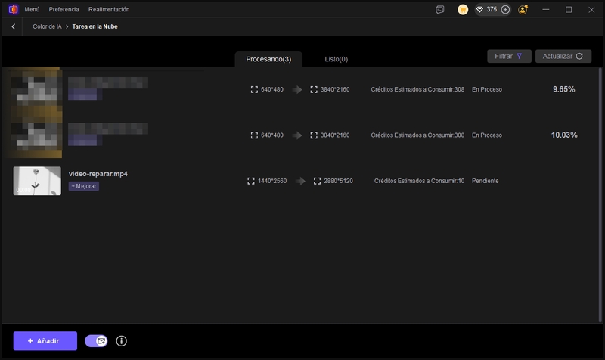This screenshot has height=360, width=605.
Task: Open the shopping cart store icon
Action: click(463, 10)
